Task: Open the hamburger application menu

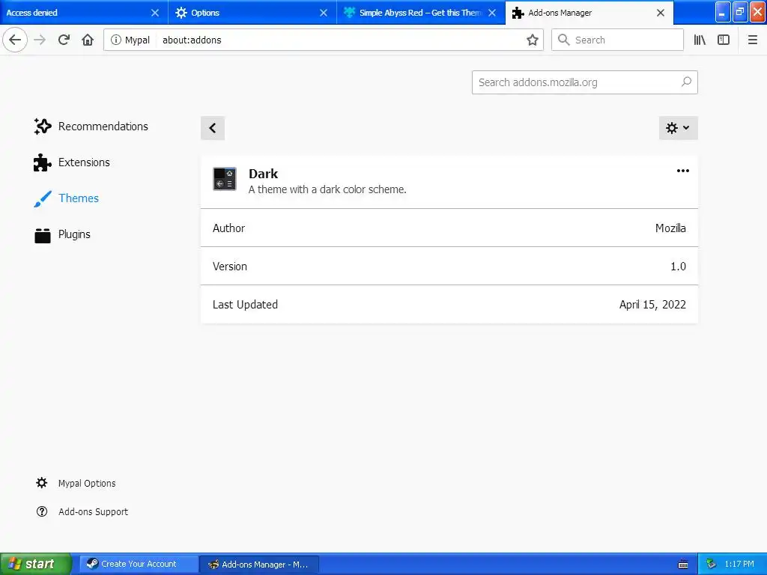Action: tap(752, 40)
